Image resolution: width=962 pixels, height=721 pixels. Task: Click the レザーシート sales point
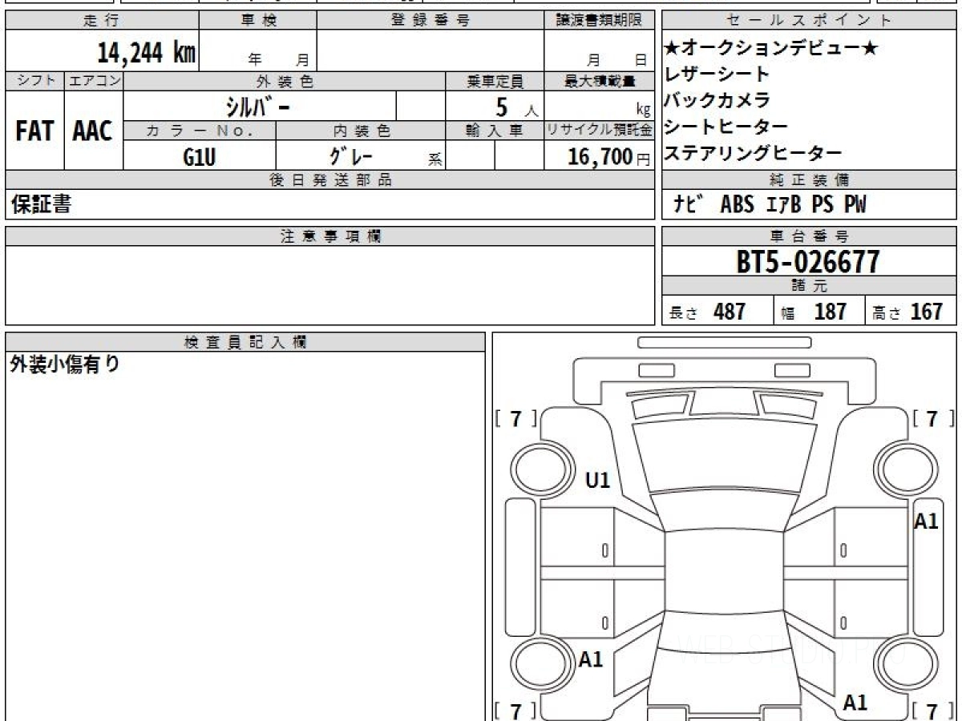pos(717,75)
